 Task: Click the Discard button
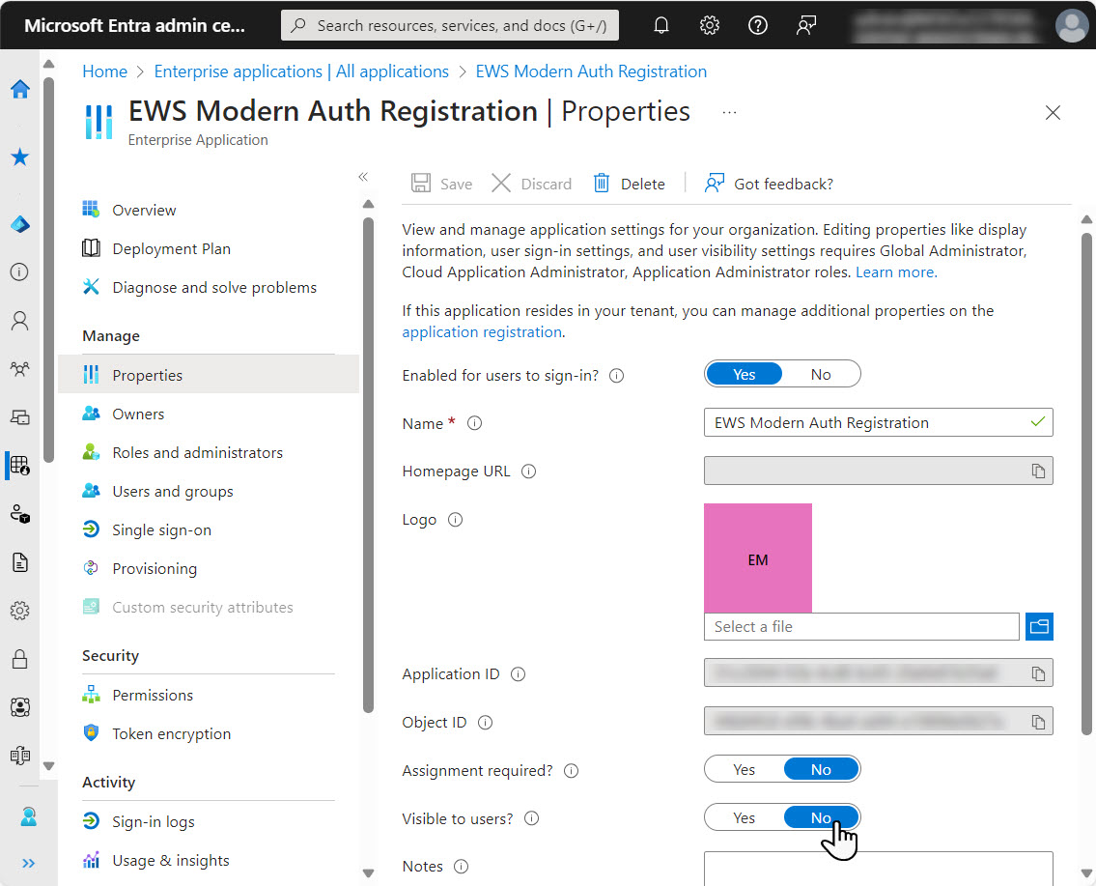pos(532,184)
